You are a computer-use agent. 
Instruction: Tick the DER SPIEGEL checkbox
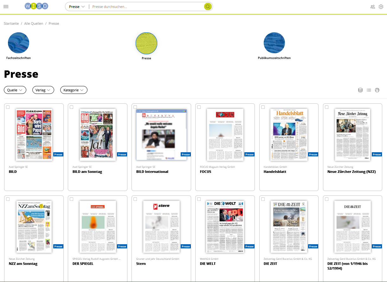pos(72,199)
